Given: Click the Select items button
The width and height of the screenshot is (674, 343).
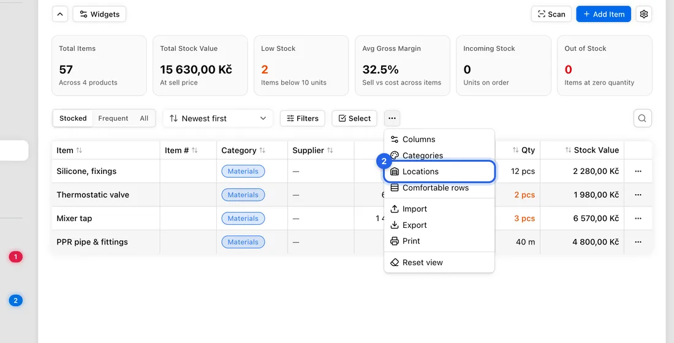Looking at the screenshot, I should pyautogui.click(x=355, y=118).
